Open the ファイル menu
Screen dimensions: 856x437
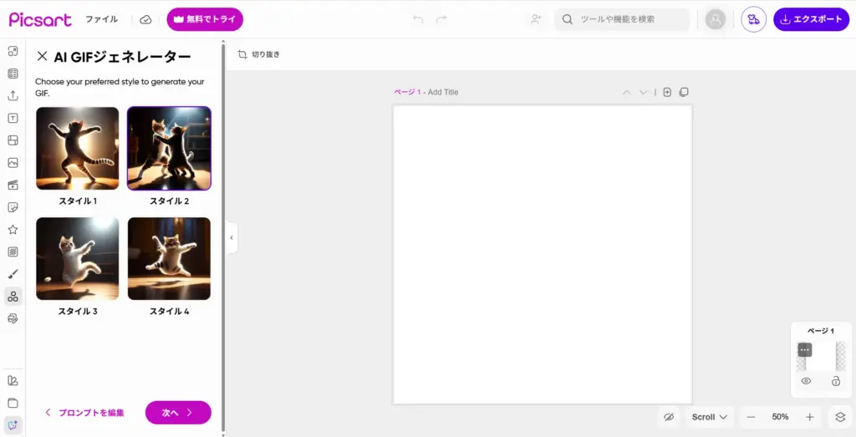[x=101, y=19]
